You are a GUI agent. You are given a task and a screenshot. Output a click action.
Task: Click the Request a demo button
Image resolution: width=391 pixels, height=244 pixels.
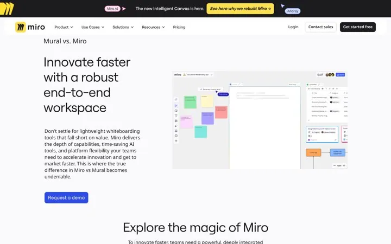[x=66, y=198]
